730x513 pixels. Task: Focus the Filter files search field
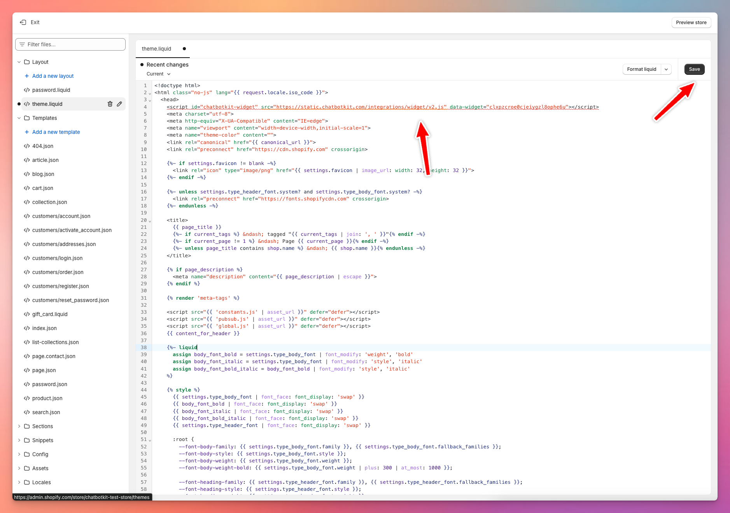click(70, 44)
